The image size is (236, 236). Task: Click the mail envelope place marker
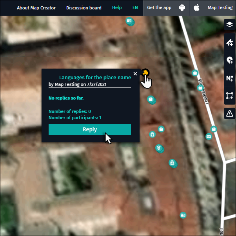pyautogui.click(x=209, y=136)
